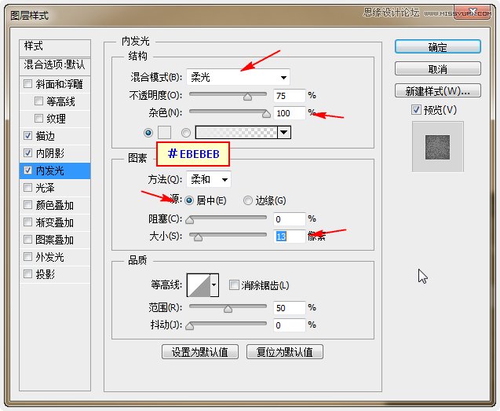
Task: Click the 大小 value field showing 13
Action: (x=290, y=237)
